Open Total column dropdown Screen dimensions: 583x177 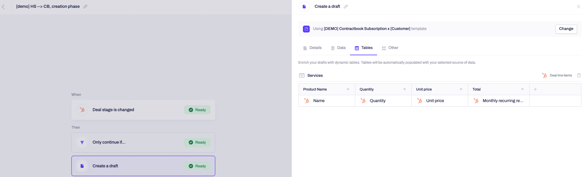click(522, 89)
